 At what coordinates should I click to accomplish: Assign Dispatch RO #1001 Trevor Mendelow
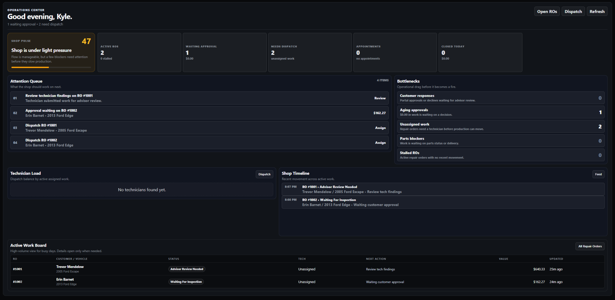tap(380, 128)
